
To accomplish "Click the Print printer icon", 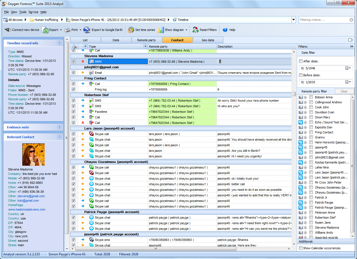I will [67, 30].
